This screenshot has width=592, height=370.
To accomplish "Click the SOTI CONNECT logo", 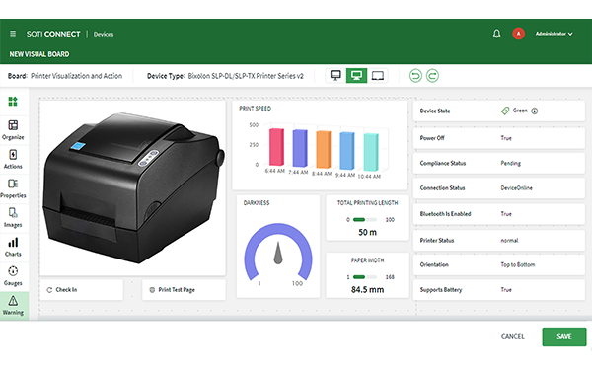I will click(53, 34).
